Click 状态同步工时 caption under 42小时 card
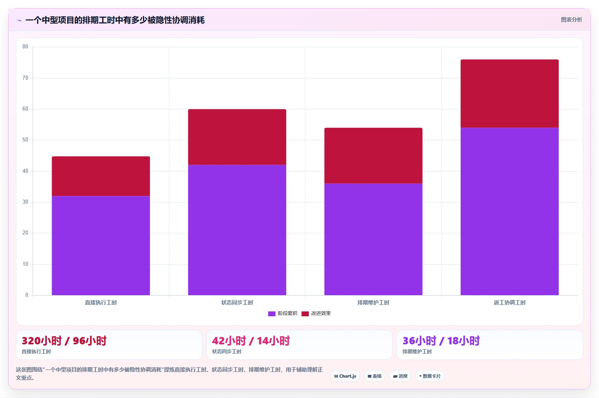 pos(227,352)
